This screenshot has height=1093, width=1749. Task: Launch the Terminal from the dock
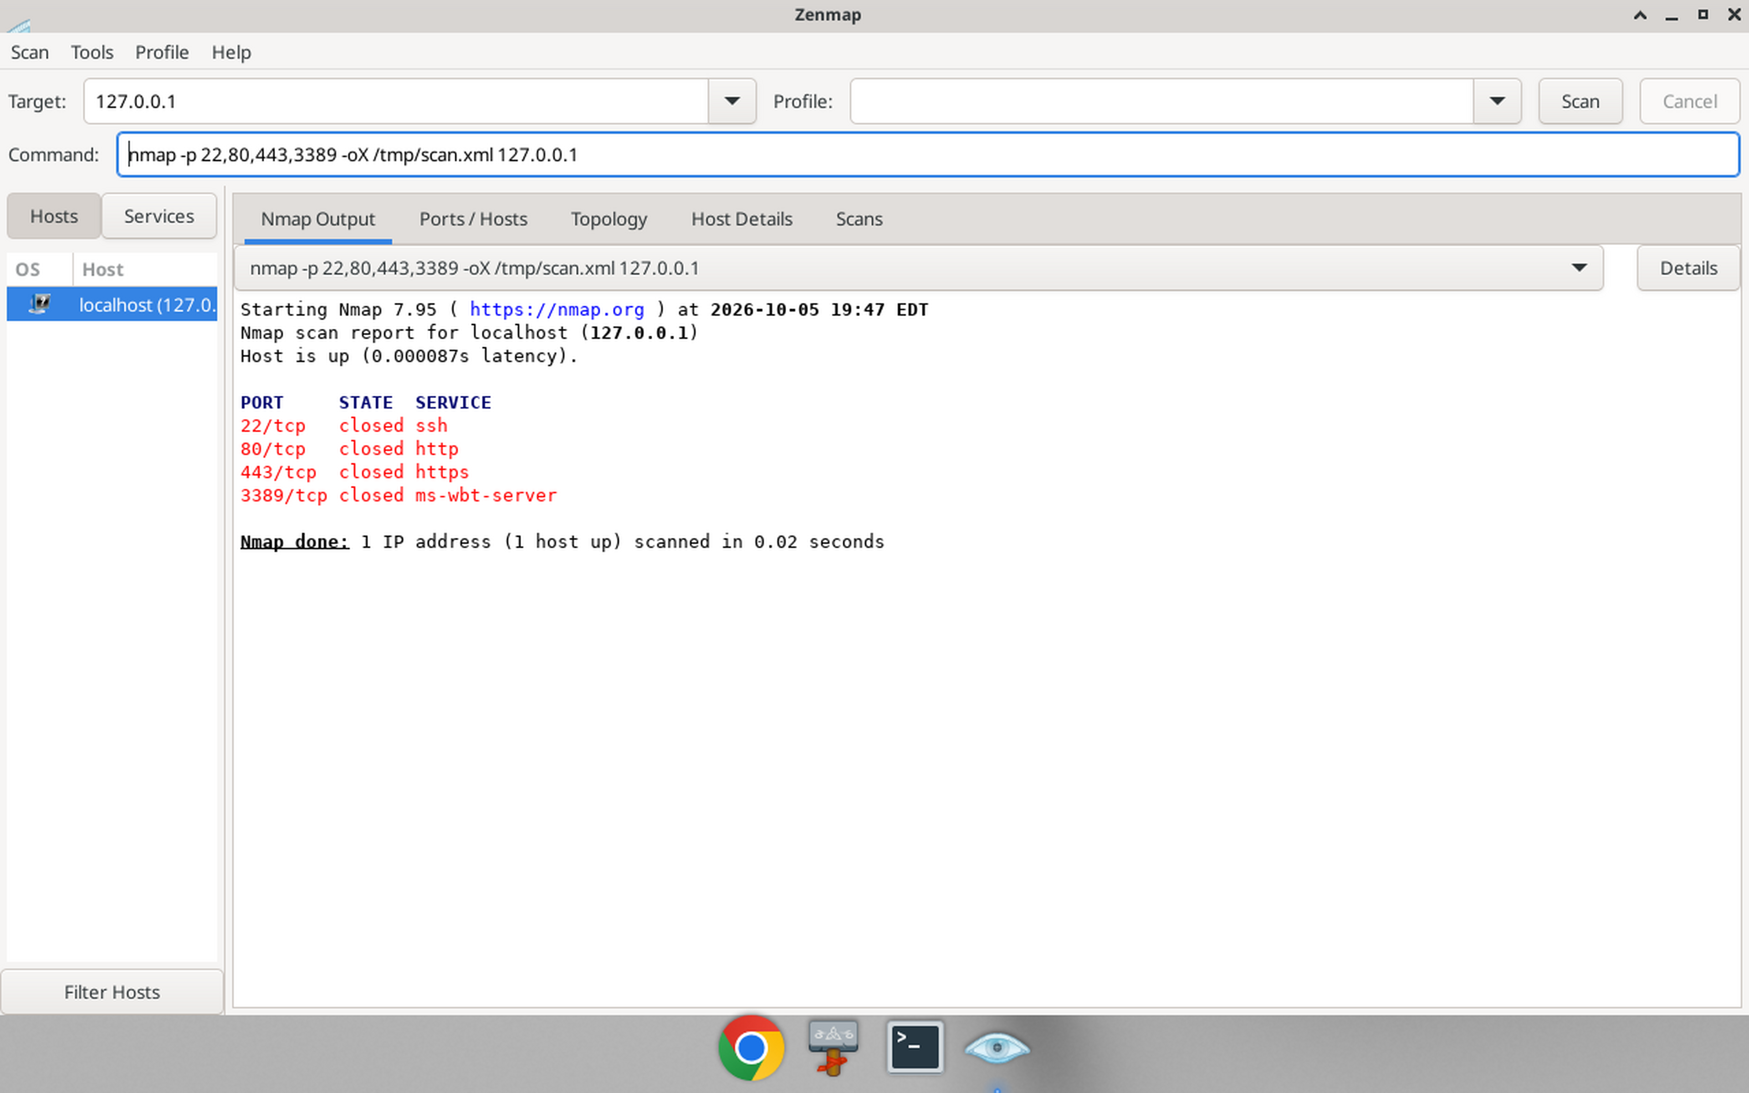(x=915, y=1047)
